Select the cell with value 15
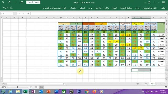 point(141,61)
